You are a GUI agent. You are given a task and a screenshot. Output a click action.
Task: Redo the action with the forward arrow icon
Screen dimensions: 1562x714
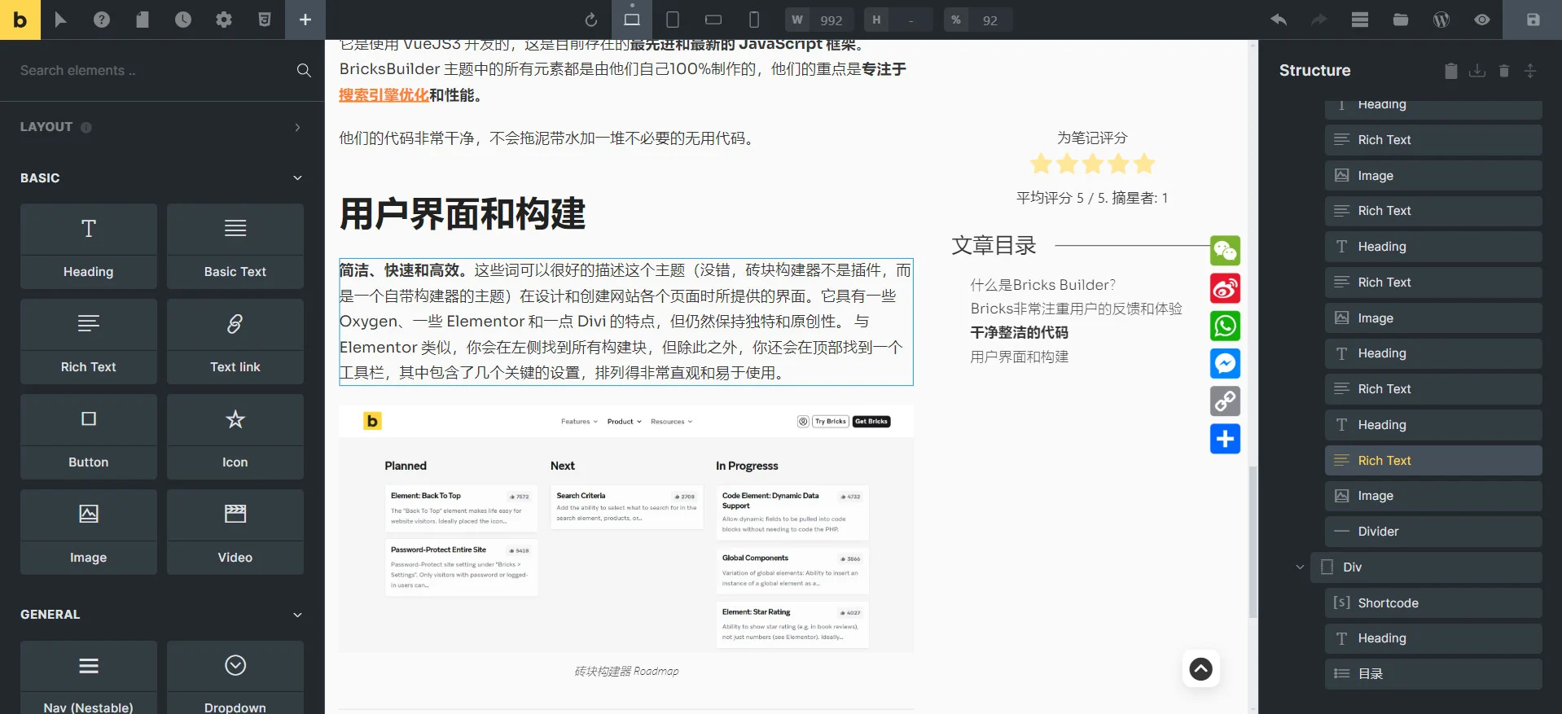[1319, 20]
